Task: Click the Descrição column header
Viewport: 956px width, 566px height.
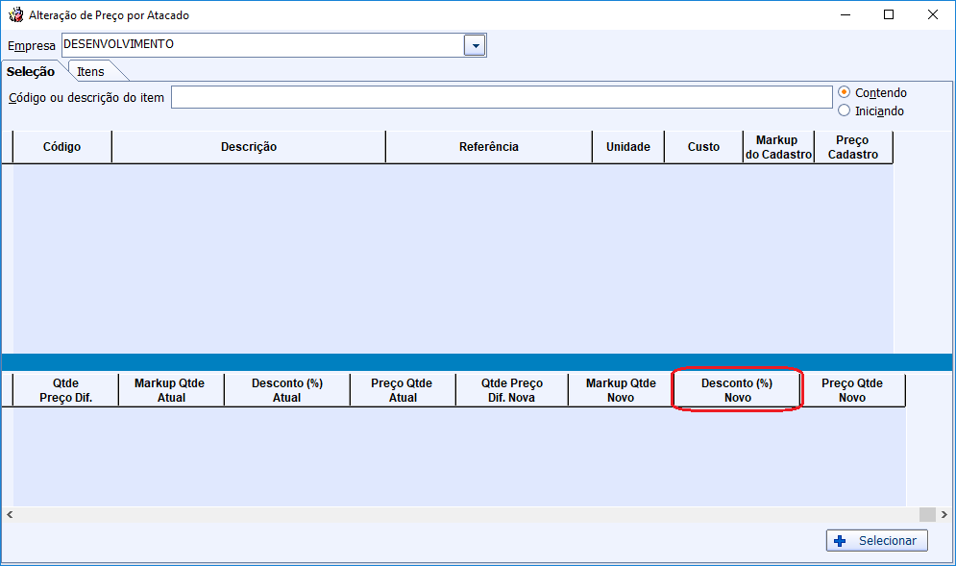Action: (x=248, y=147)
